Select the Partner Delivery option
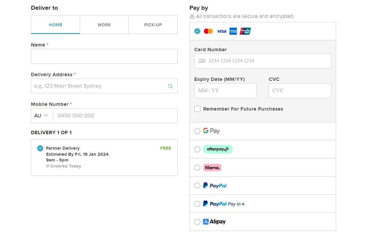 40,148
